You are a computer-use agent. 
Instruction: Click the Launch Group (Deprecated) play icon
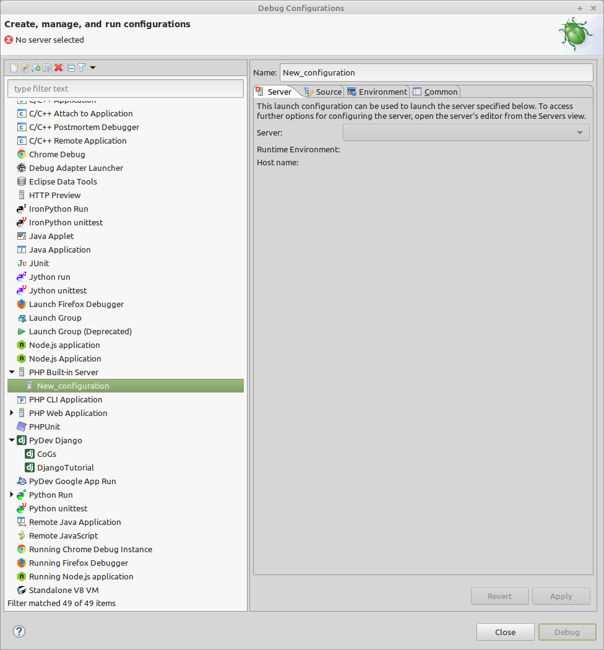point(22,332)
